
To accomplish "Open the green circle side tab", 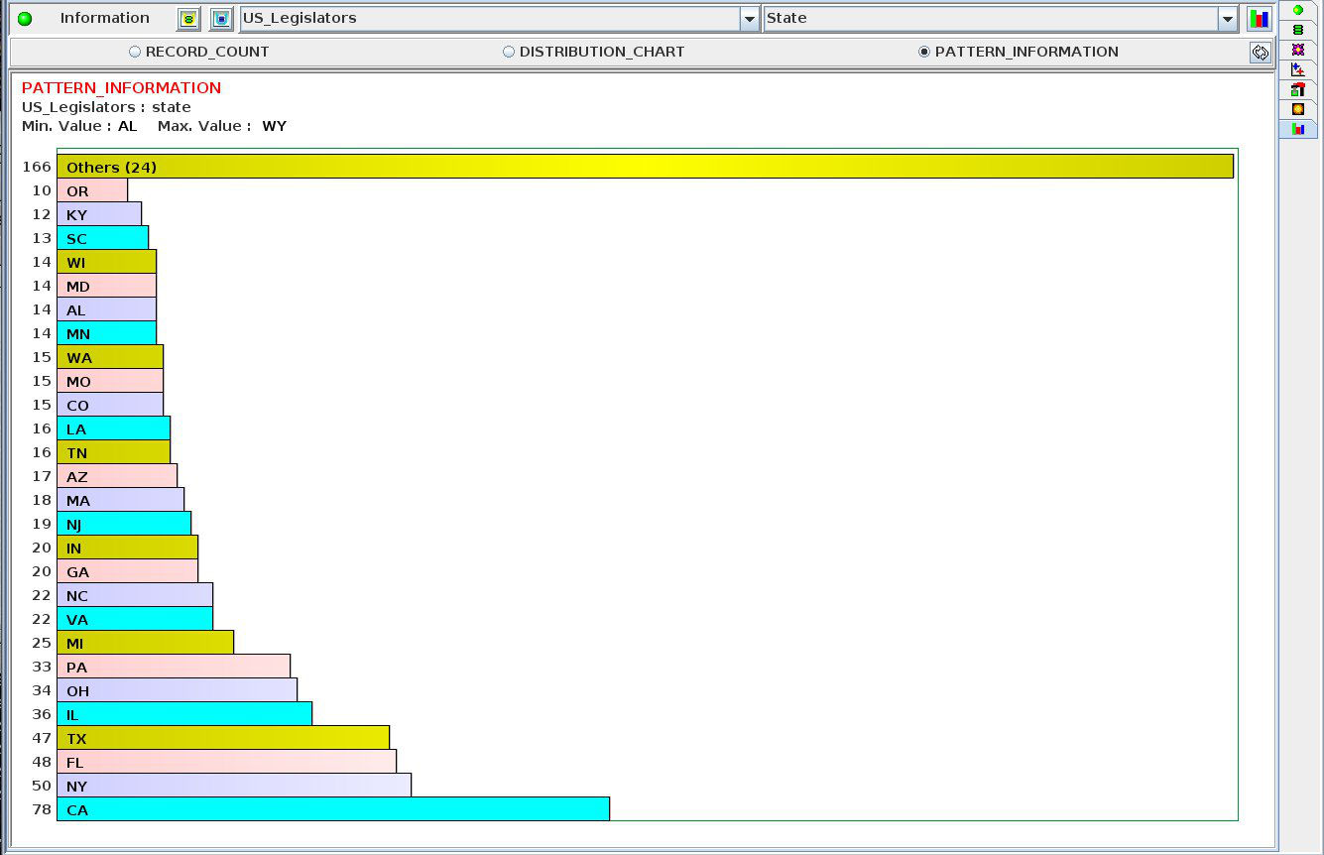I will point(1297,10).
